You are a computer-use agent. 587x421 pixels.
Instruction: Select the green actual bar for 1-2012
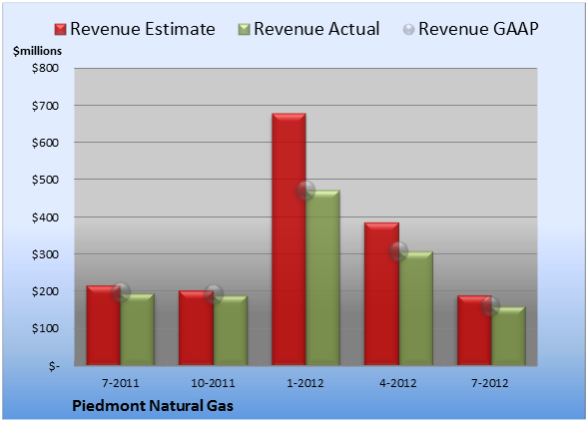pos(323,277)
